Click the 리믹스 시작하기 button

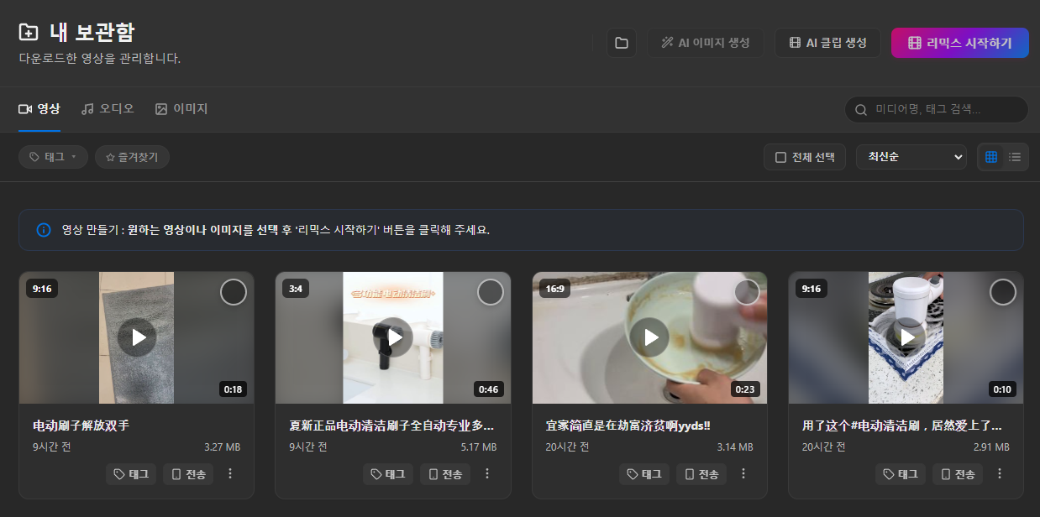[x=960, y=43]
